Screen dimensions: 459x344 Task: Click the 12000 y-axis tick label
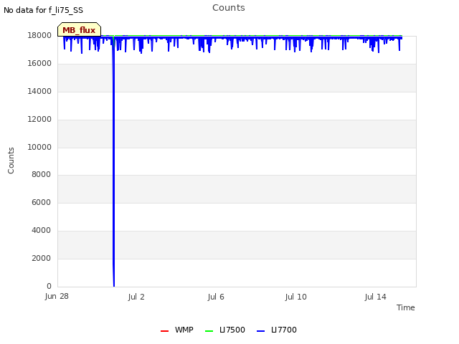click(x=39, y=120)
